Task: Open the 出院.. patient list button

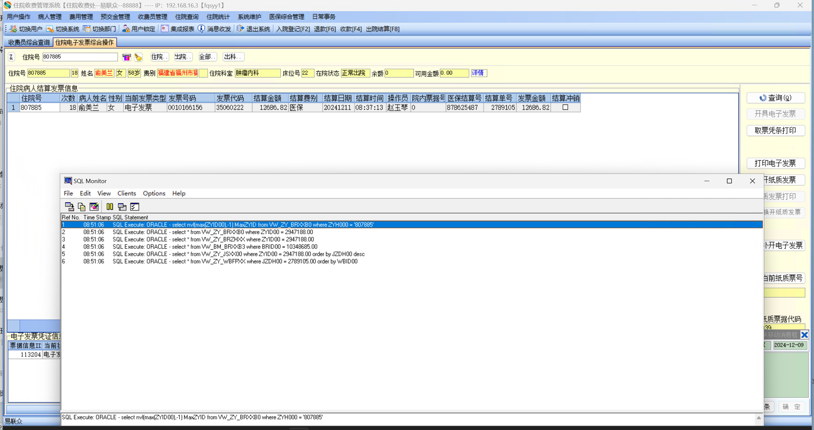Action: 183,57
